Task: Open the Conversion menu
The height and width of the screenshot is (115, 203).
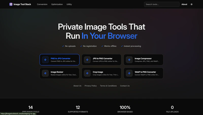Action: 42,4
